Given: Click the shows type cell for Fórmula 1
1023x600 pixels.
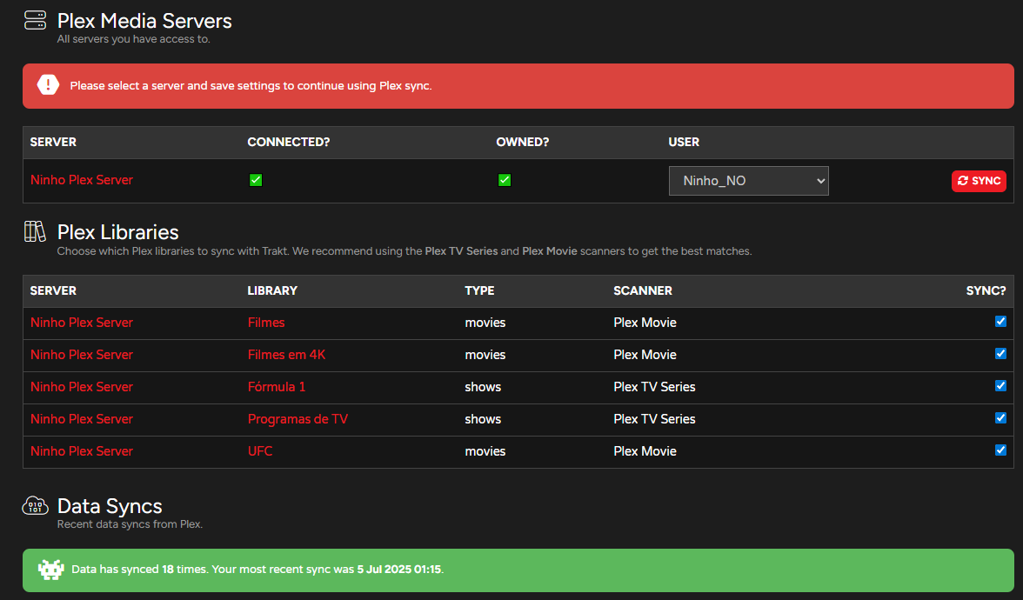Looking at the screenshot, I should (483, 387).
